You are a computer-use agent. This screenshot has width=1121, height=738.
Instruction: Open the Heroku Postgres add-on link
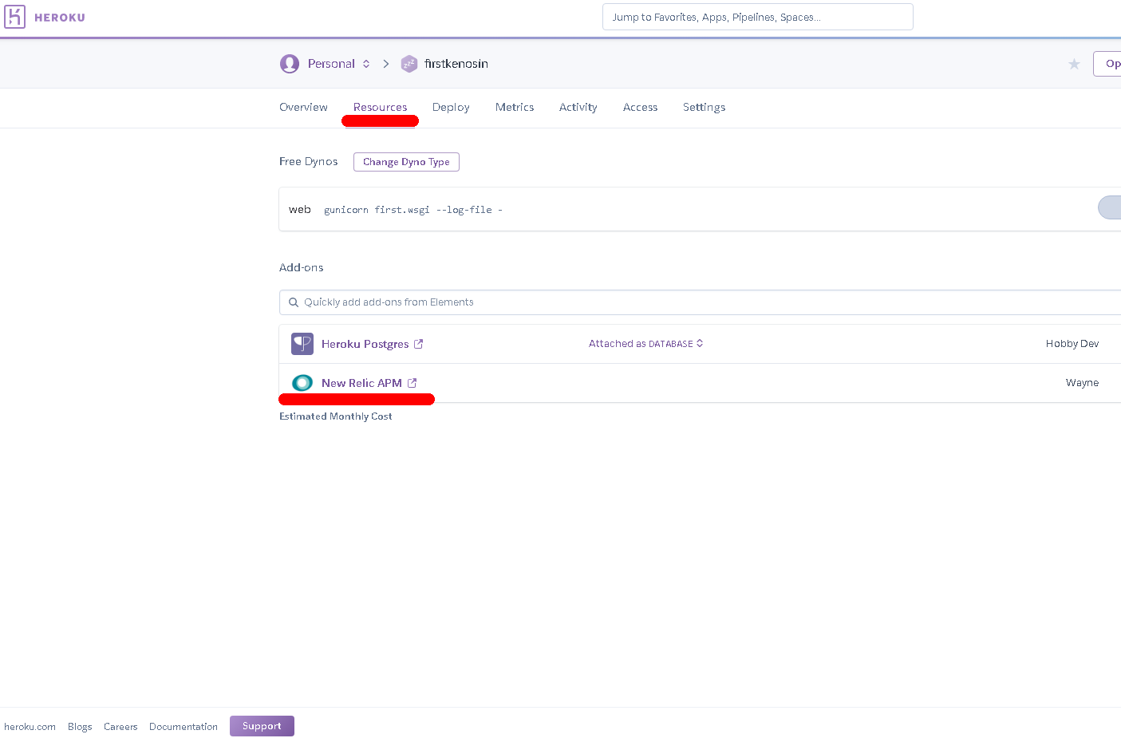[x=365, y=344]
